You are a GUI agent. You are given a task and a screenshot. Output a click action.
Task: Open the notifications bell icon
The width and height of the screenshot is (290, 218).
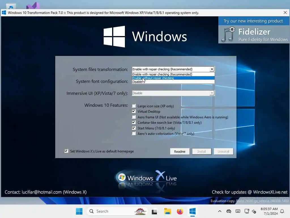[282, 211]
